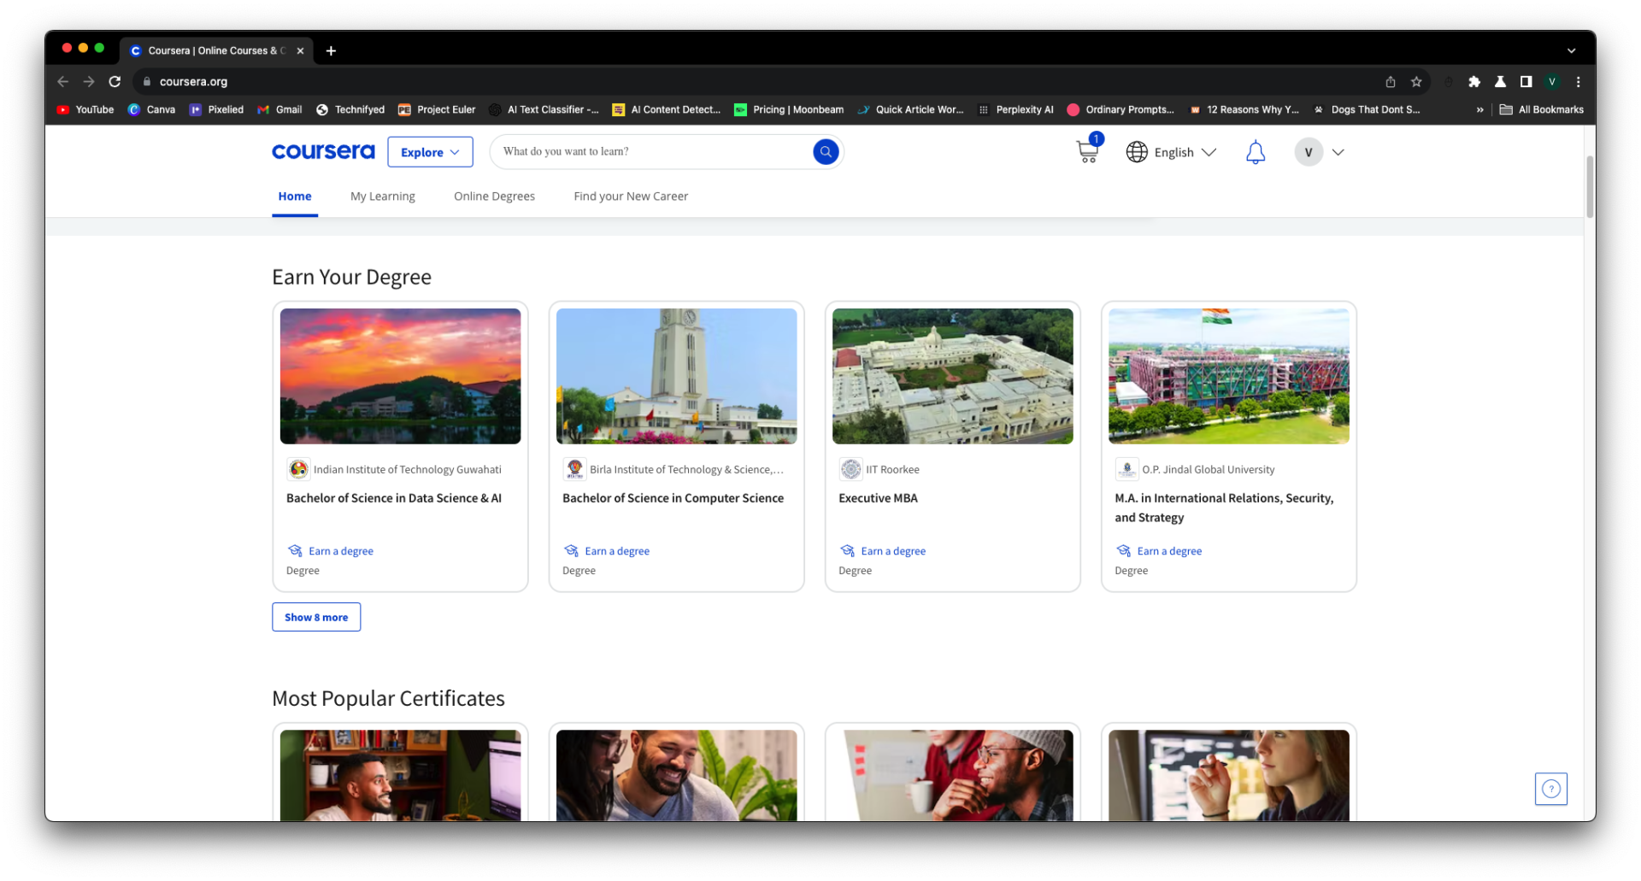Click O.P. Jindal campus image
1641x881 pixels.
pyautogui.click(x=1228, y=376)
